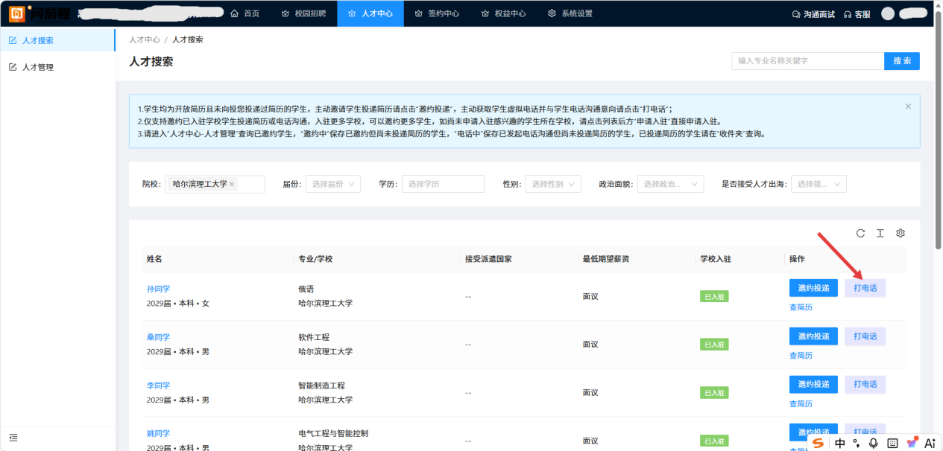Open 李同学's profile name link
The image size is (943, 451).
(x=158, y=386)
